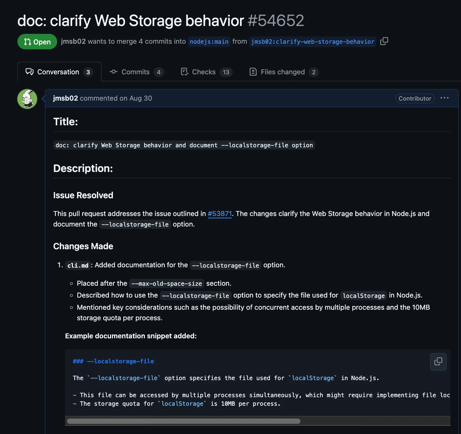
Task: Click the pull request number #54652
Action: coord(276,21)
